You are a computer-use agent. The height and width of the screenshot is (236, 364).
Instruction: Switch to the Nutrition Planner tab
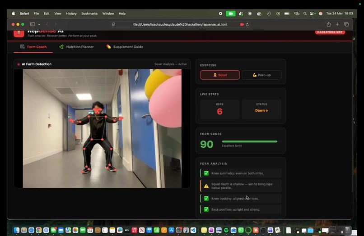pyautogui.click(x=76, y=47)
